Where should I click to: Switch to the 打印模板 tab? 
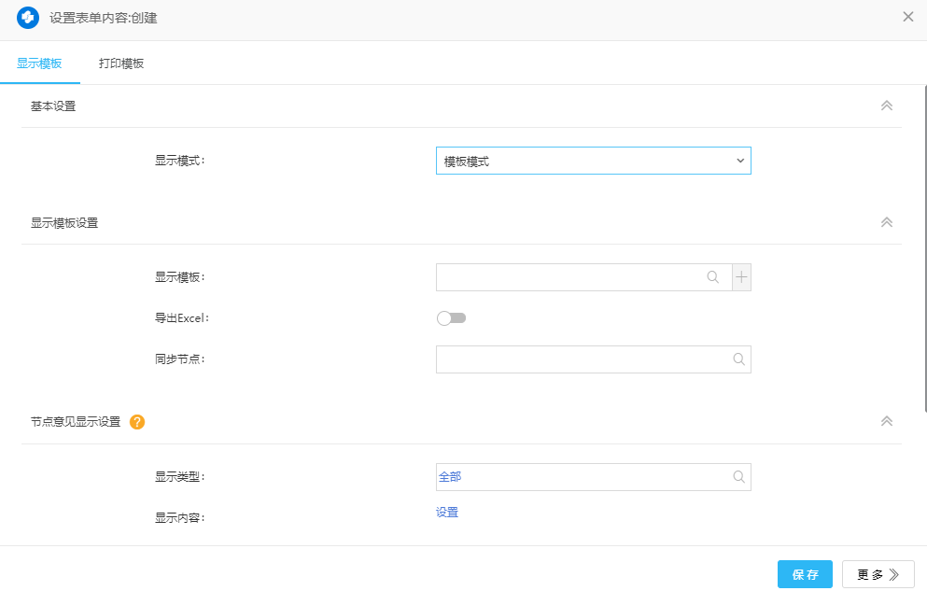point(121,63)
